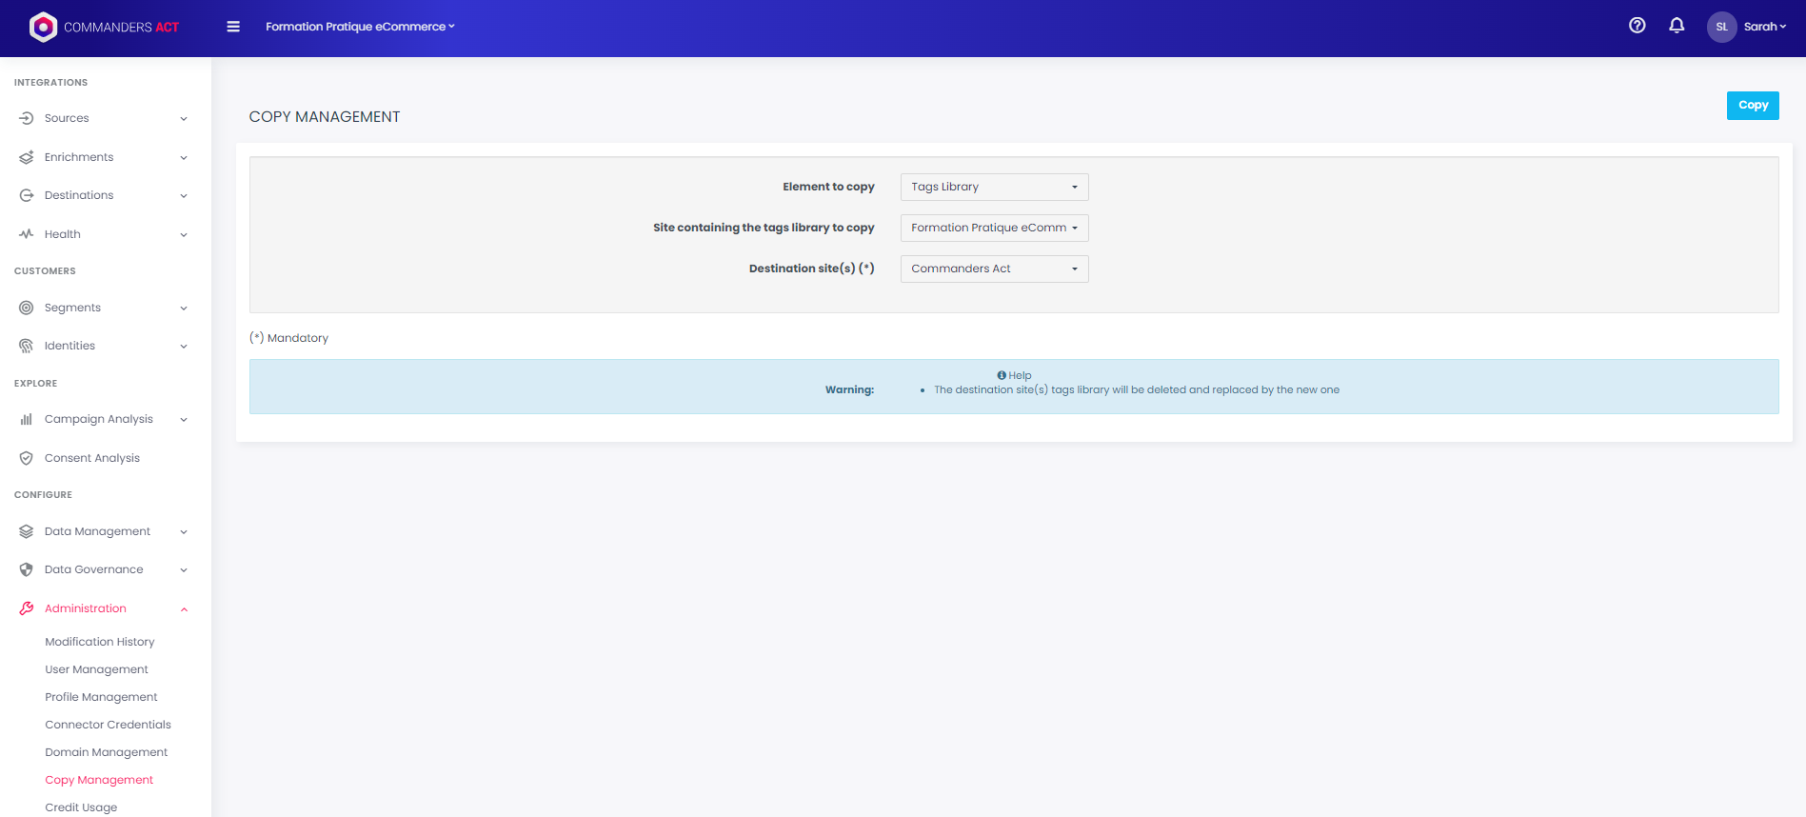Click the Identities fingerprint icon

(x=27, y=346)
